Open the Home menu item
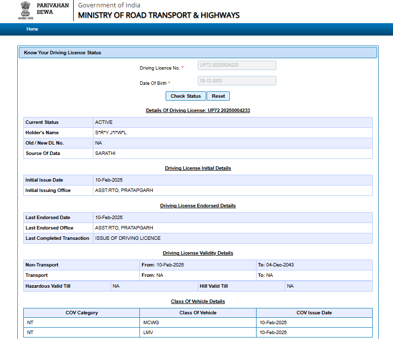Viewport: 393px width, 339px height. pyautogui.click(x=32, y=29)
